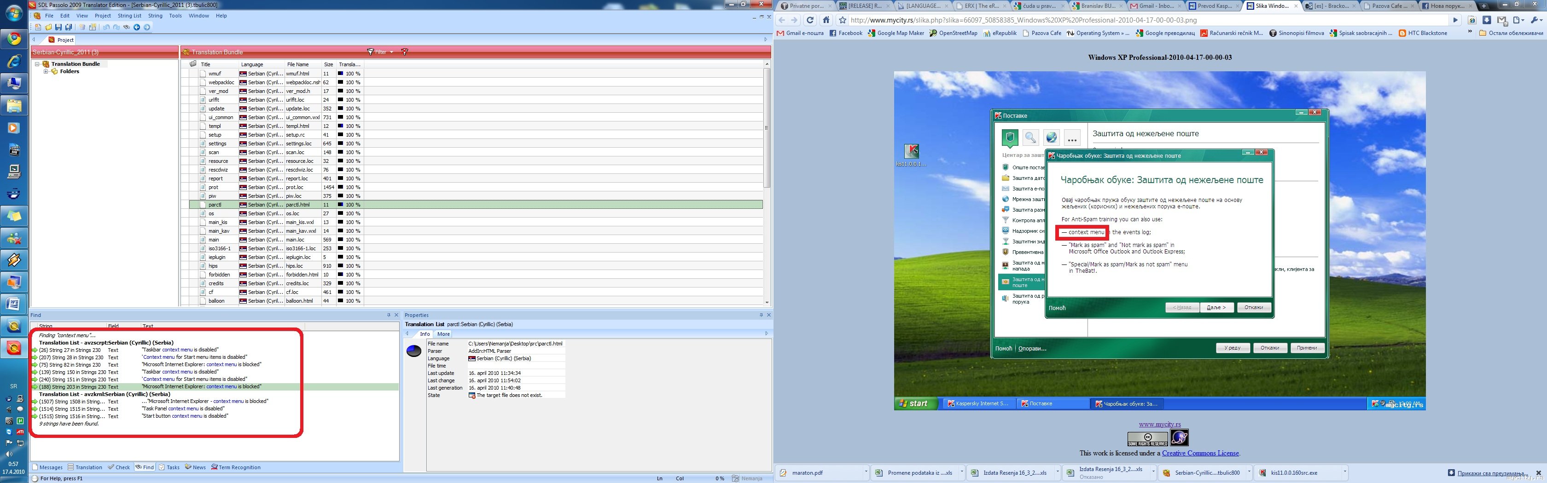Open the eRepublik bookmark
Image resolution: width=1547 pixels, height=483 pixels.
pos(1000,33)
